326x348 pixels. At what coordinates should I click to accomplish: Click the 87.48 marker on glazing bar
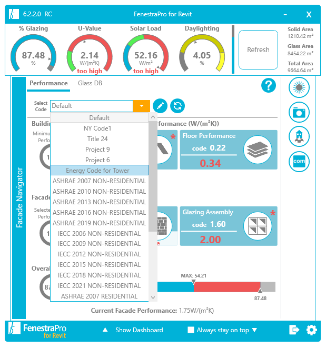260,290
